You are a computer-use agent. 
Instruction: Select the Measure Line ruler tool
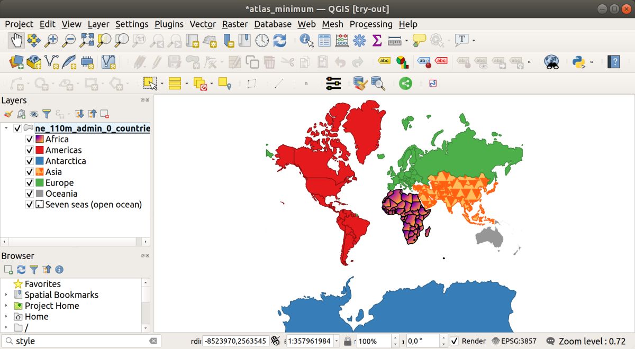395,40
